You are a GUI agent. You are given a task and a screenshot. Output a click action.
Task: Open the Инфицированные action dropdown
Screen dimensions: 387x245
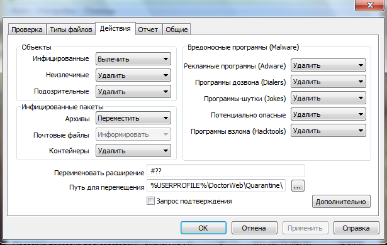point(133,59)
